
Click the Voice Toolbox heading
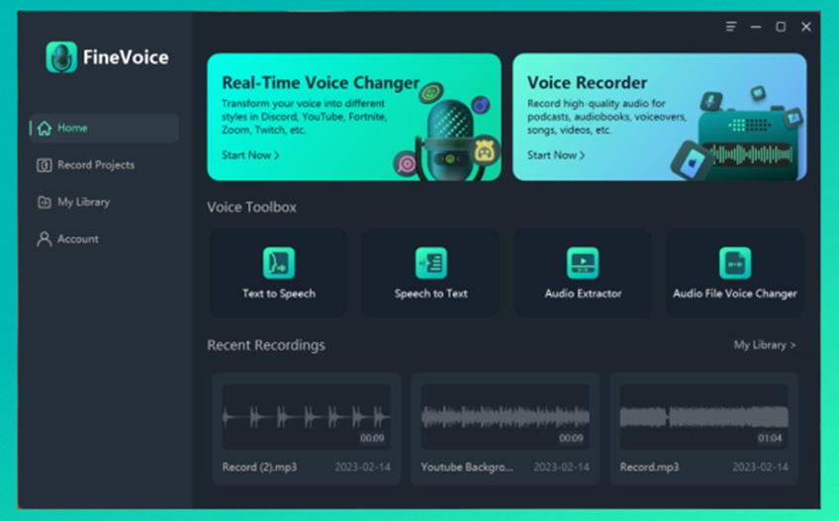tap(251, 207)
